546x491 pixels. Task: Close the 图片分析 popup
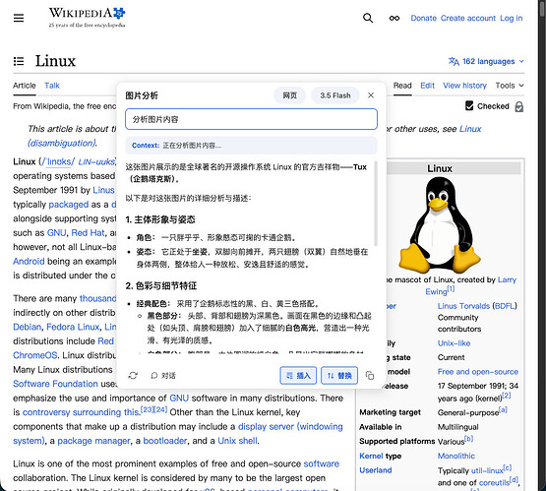click(x=371, y=95)
